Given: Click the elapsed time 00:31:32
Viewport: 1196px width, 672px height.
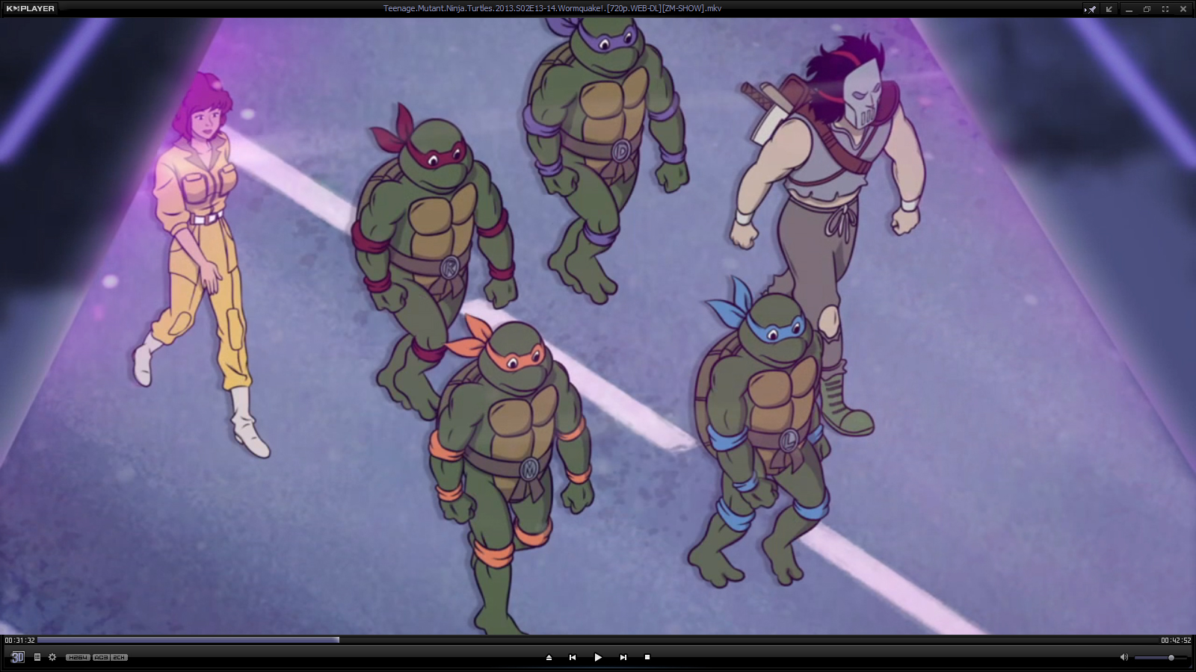Looking at the screenshot, I should click(x=19, y=640).
